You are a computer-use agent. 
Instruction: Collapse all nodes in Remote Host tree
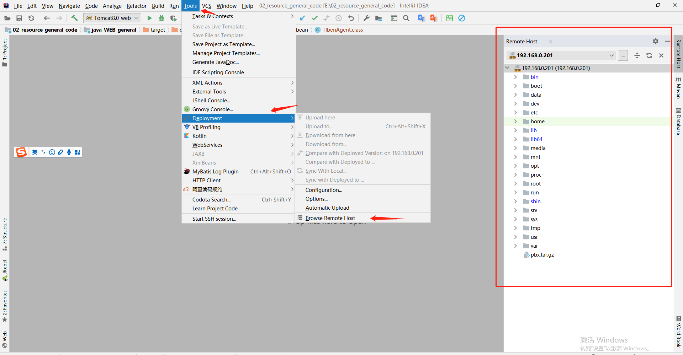pos(637,55)
